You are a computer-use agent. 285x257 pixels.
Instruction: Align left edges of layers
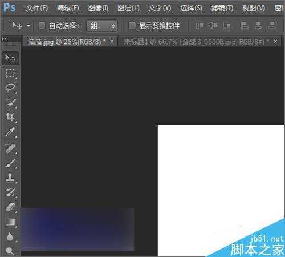[245, 25]
